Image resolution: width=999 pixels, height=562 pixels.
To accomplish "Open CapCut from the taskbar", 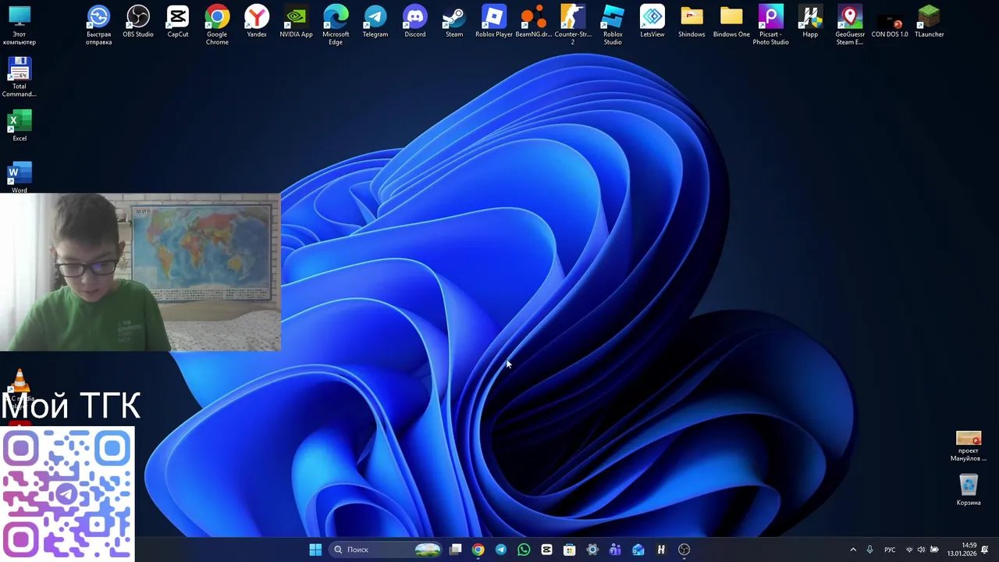I will (546, 550).
